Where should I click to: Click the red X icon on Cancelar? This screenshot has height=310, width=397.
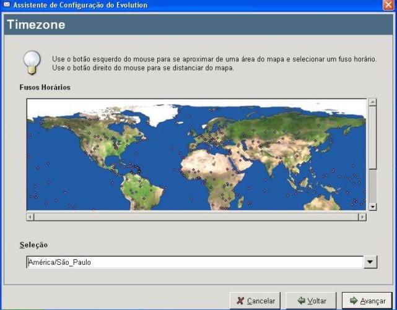pos(240,300)
